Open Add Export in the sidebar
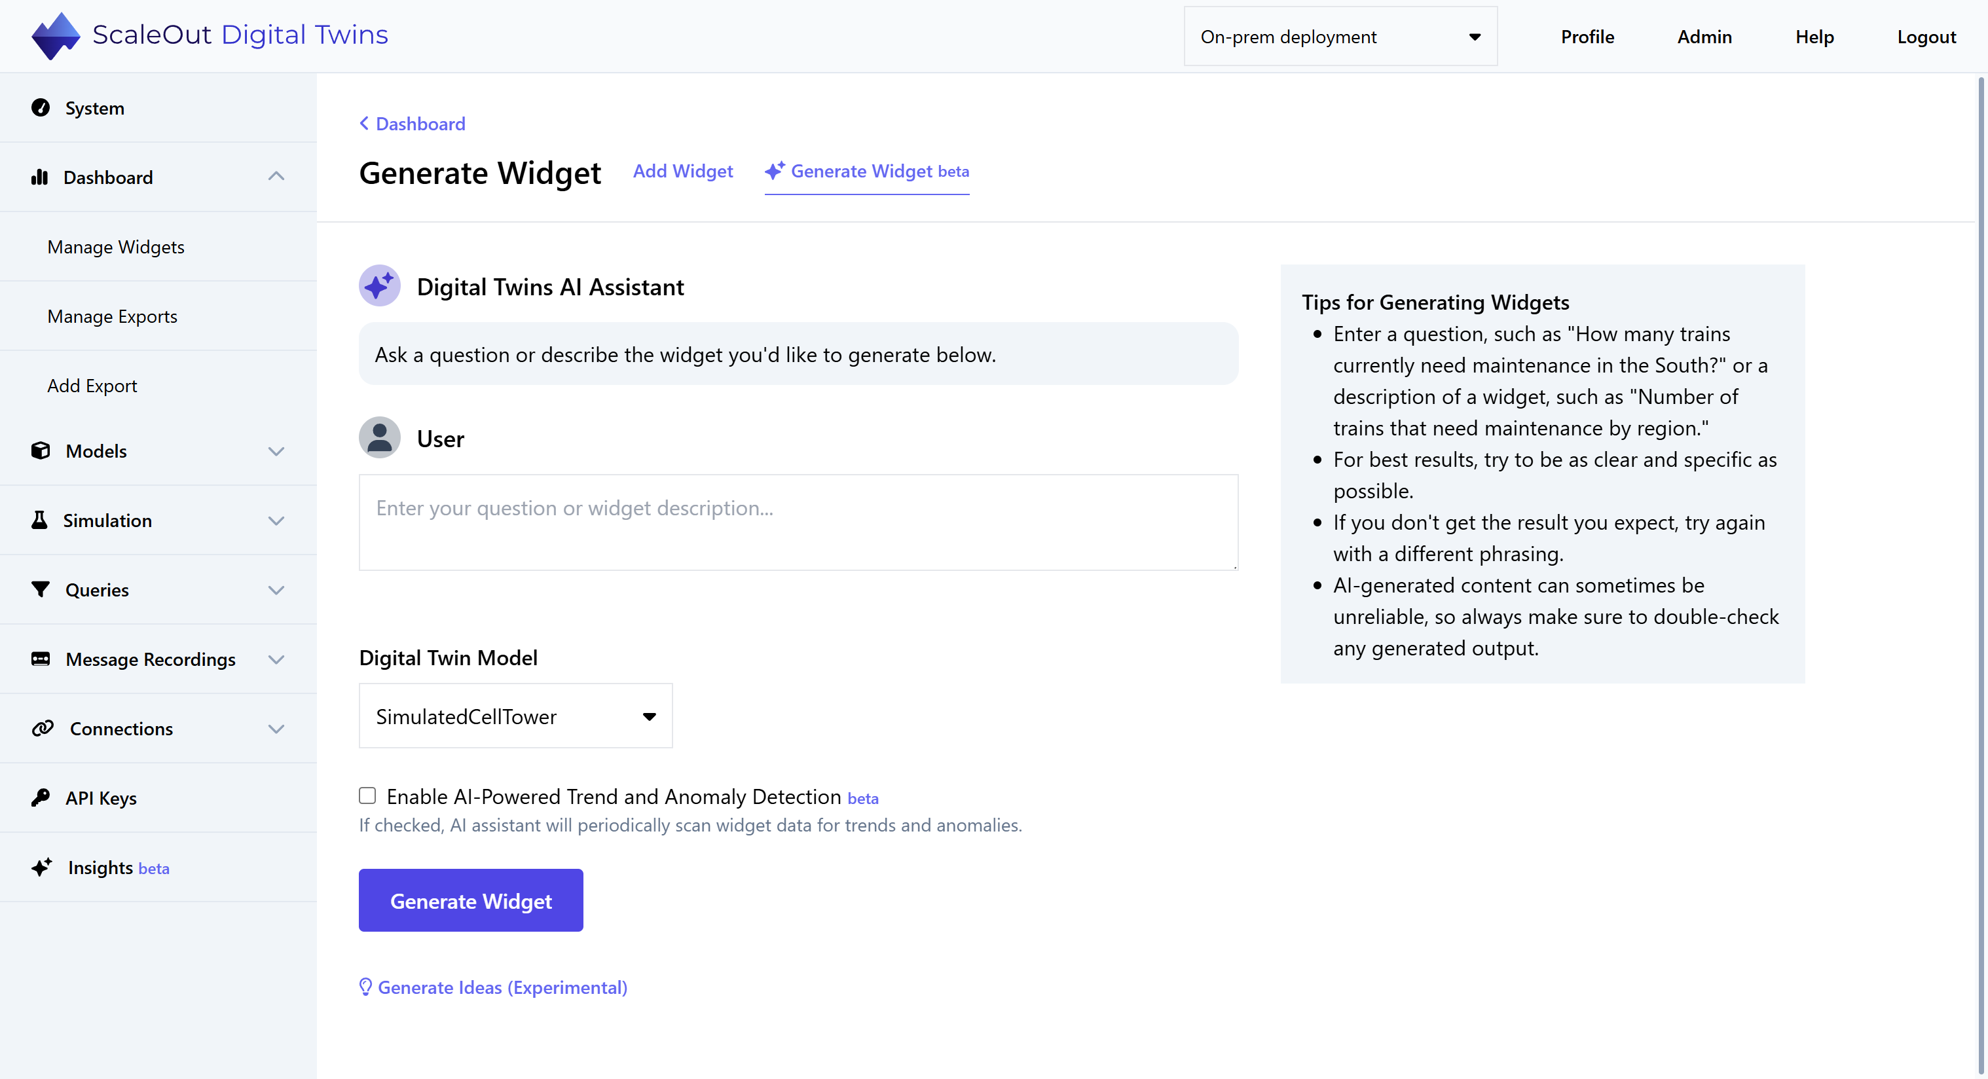 158,385
